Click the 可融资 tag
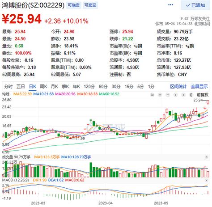 coord(74,5)
